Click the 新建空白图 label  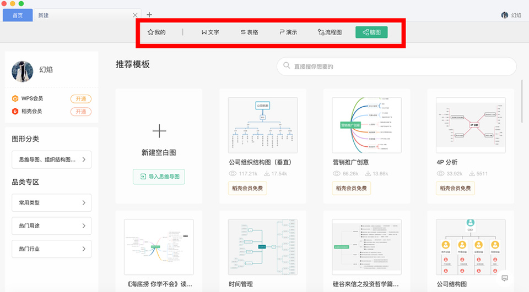159,152
